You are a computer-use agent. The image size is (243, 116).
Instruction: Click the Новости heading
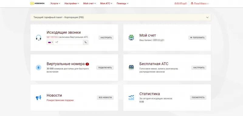54,95
